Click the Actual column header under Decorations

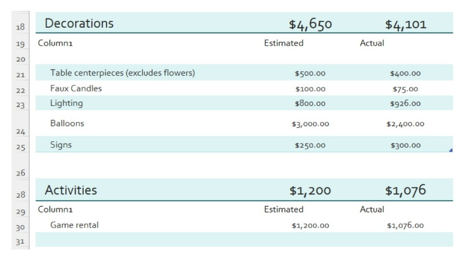tap(372, 43)
